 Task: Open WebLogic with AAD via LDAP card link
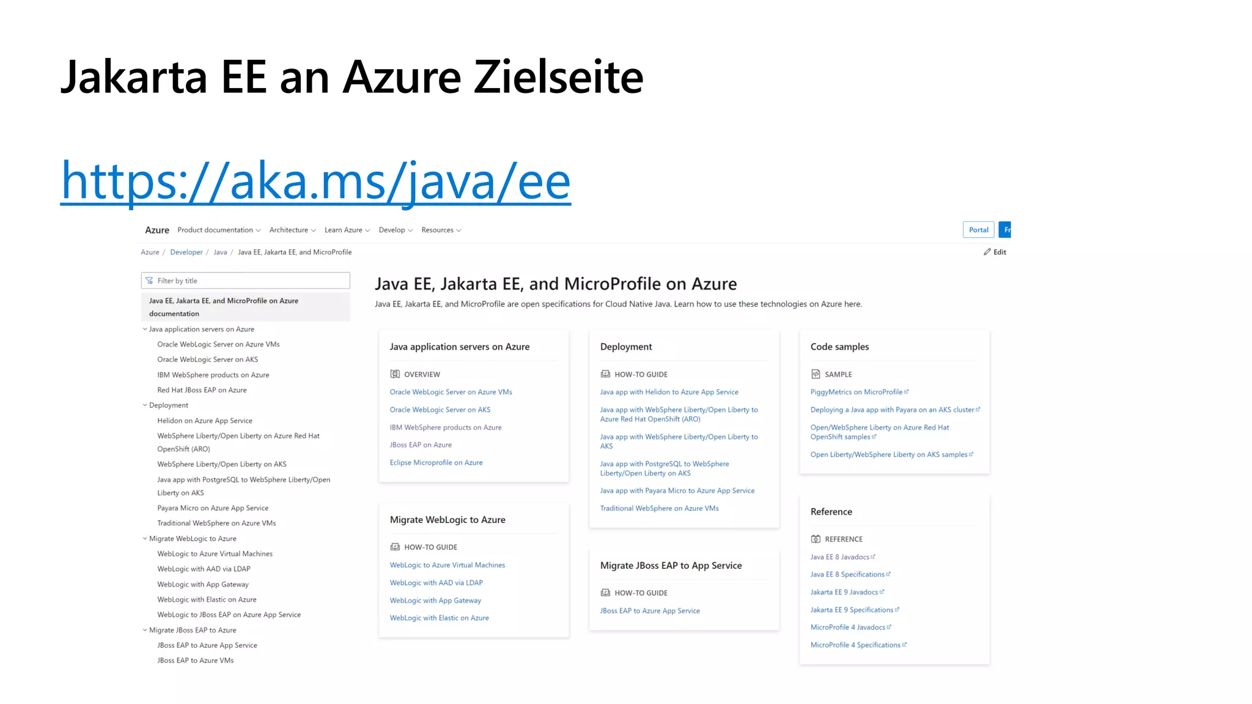(x=436, y=583)
